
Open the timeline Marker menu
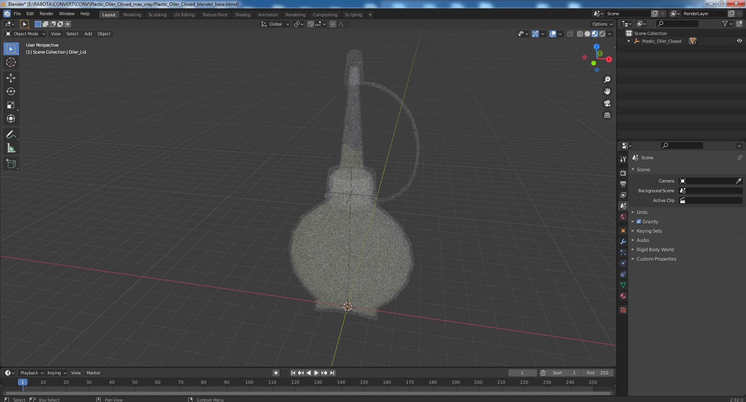93,373
